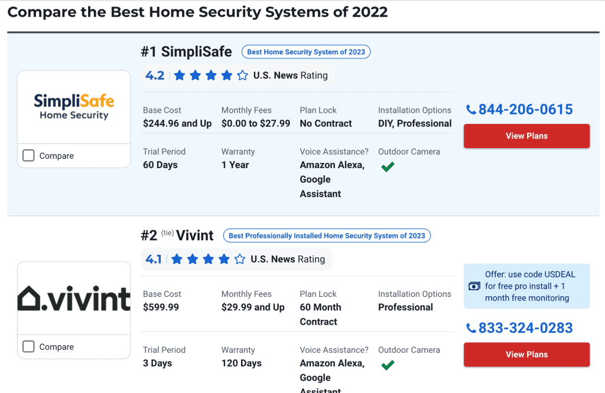Image resolution: width=605 pixels, height=393 pixels.
Task: Open View Plans for Vivint
Action: 526,355
